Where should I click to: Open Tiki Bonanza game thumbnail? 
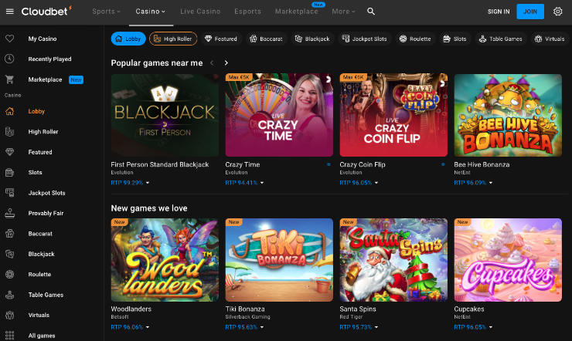point(279,260)
